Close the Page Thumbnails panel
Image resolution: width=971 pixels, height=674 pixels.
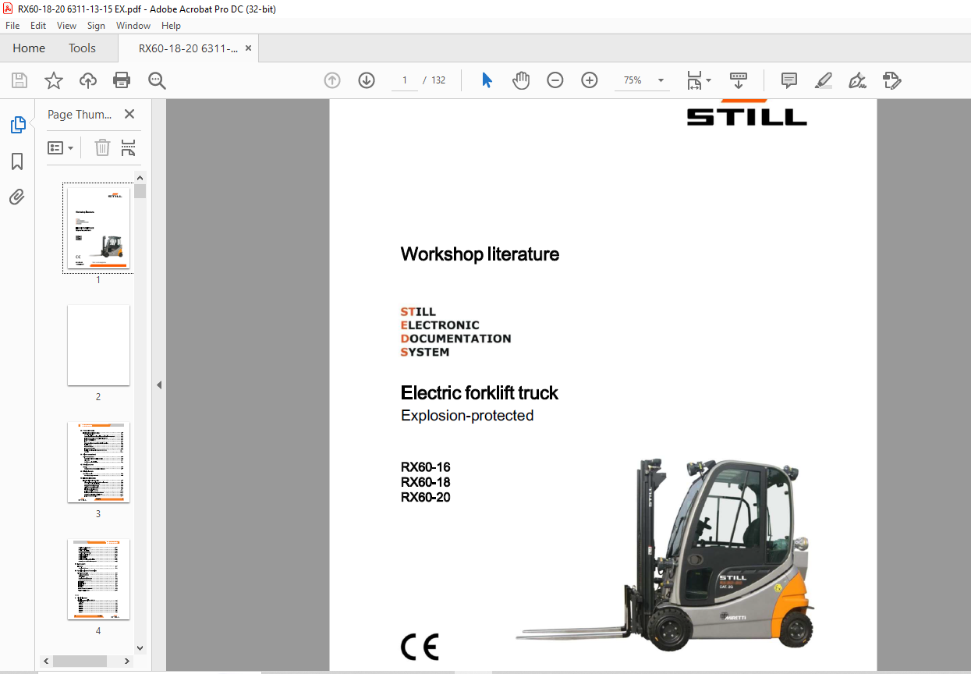[129, 114]
